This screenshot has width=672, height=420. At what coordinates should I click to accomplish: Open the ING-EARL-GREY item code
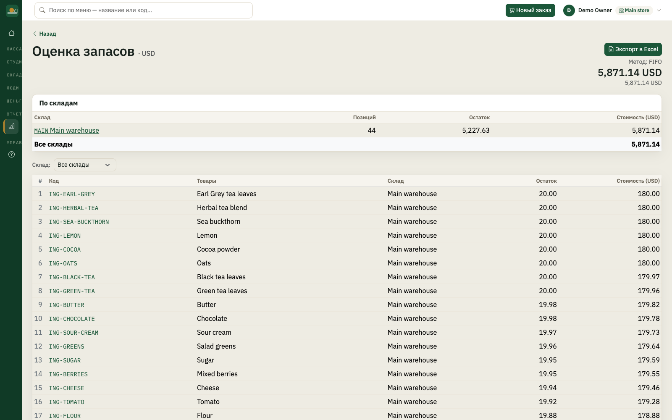[x=72, y=194]
